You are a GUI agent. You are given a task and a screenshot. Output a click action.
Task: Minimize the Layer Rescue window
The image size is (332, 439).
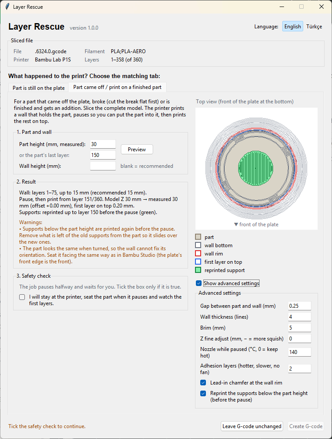tap(282, 7)
